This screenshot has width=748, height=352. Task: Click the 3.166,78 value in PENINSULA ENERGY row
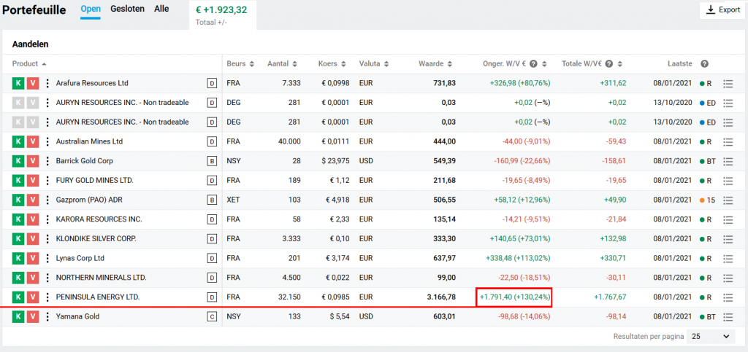(x=441, y=298)
